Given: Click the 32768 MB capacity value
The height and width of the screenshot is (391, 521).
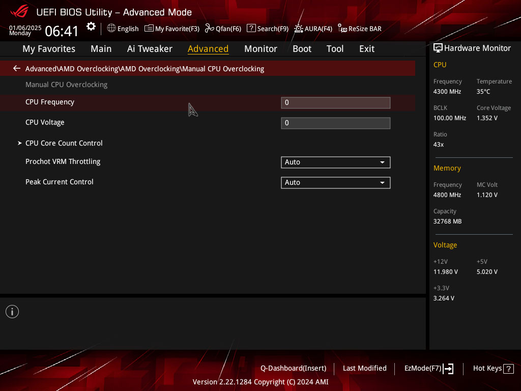Looking at the screenshot, I should pyautogui.click(x=448, y=221).
